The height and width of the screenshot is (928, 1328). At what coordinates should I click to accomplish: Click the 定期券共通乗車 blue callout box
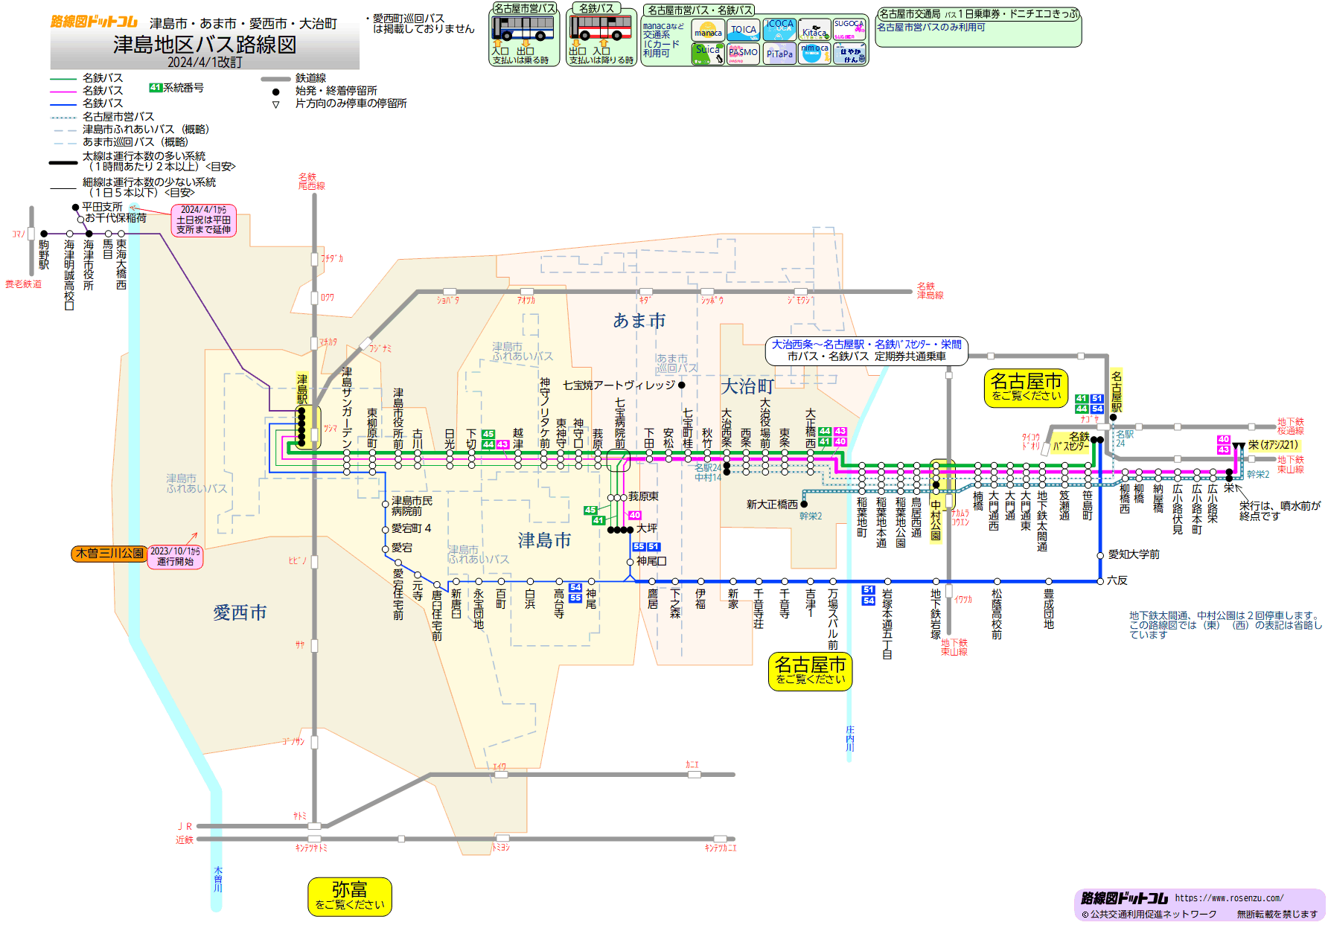pyautogui.click(x=866, y=351)
